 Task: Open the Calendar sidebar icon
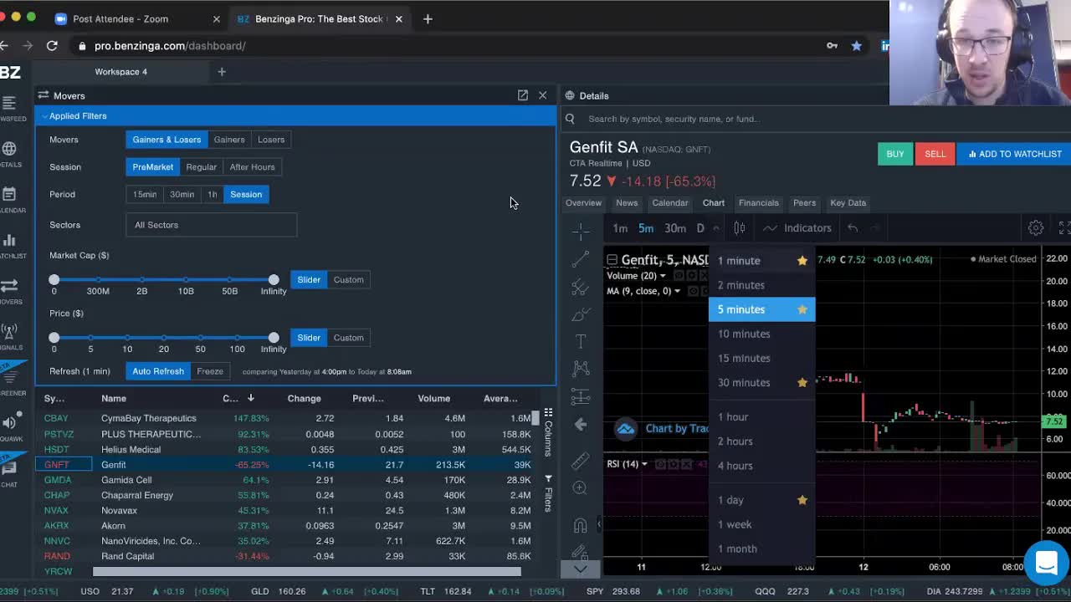(x=9, y=194)
